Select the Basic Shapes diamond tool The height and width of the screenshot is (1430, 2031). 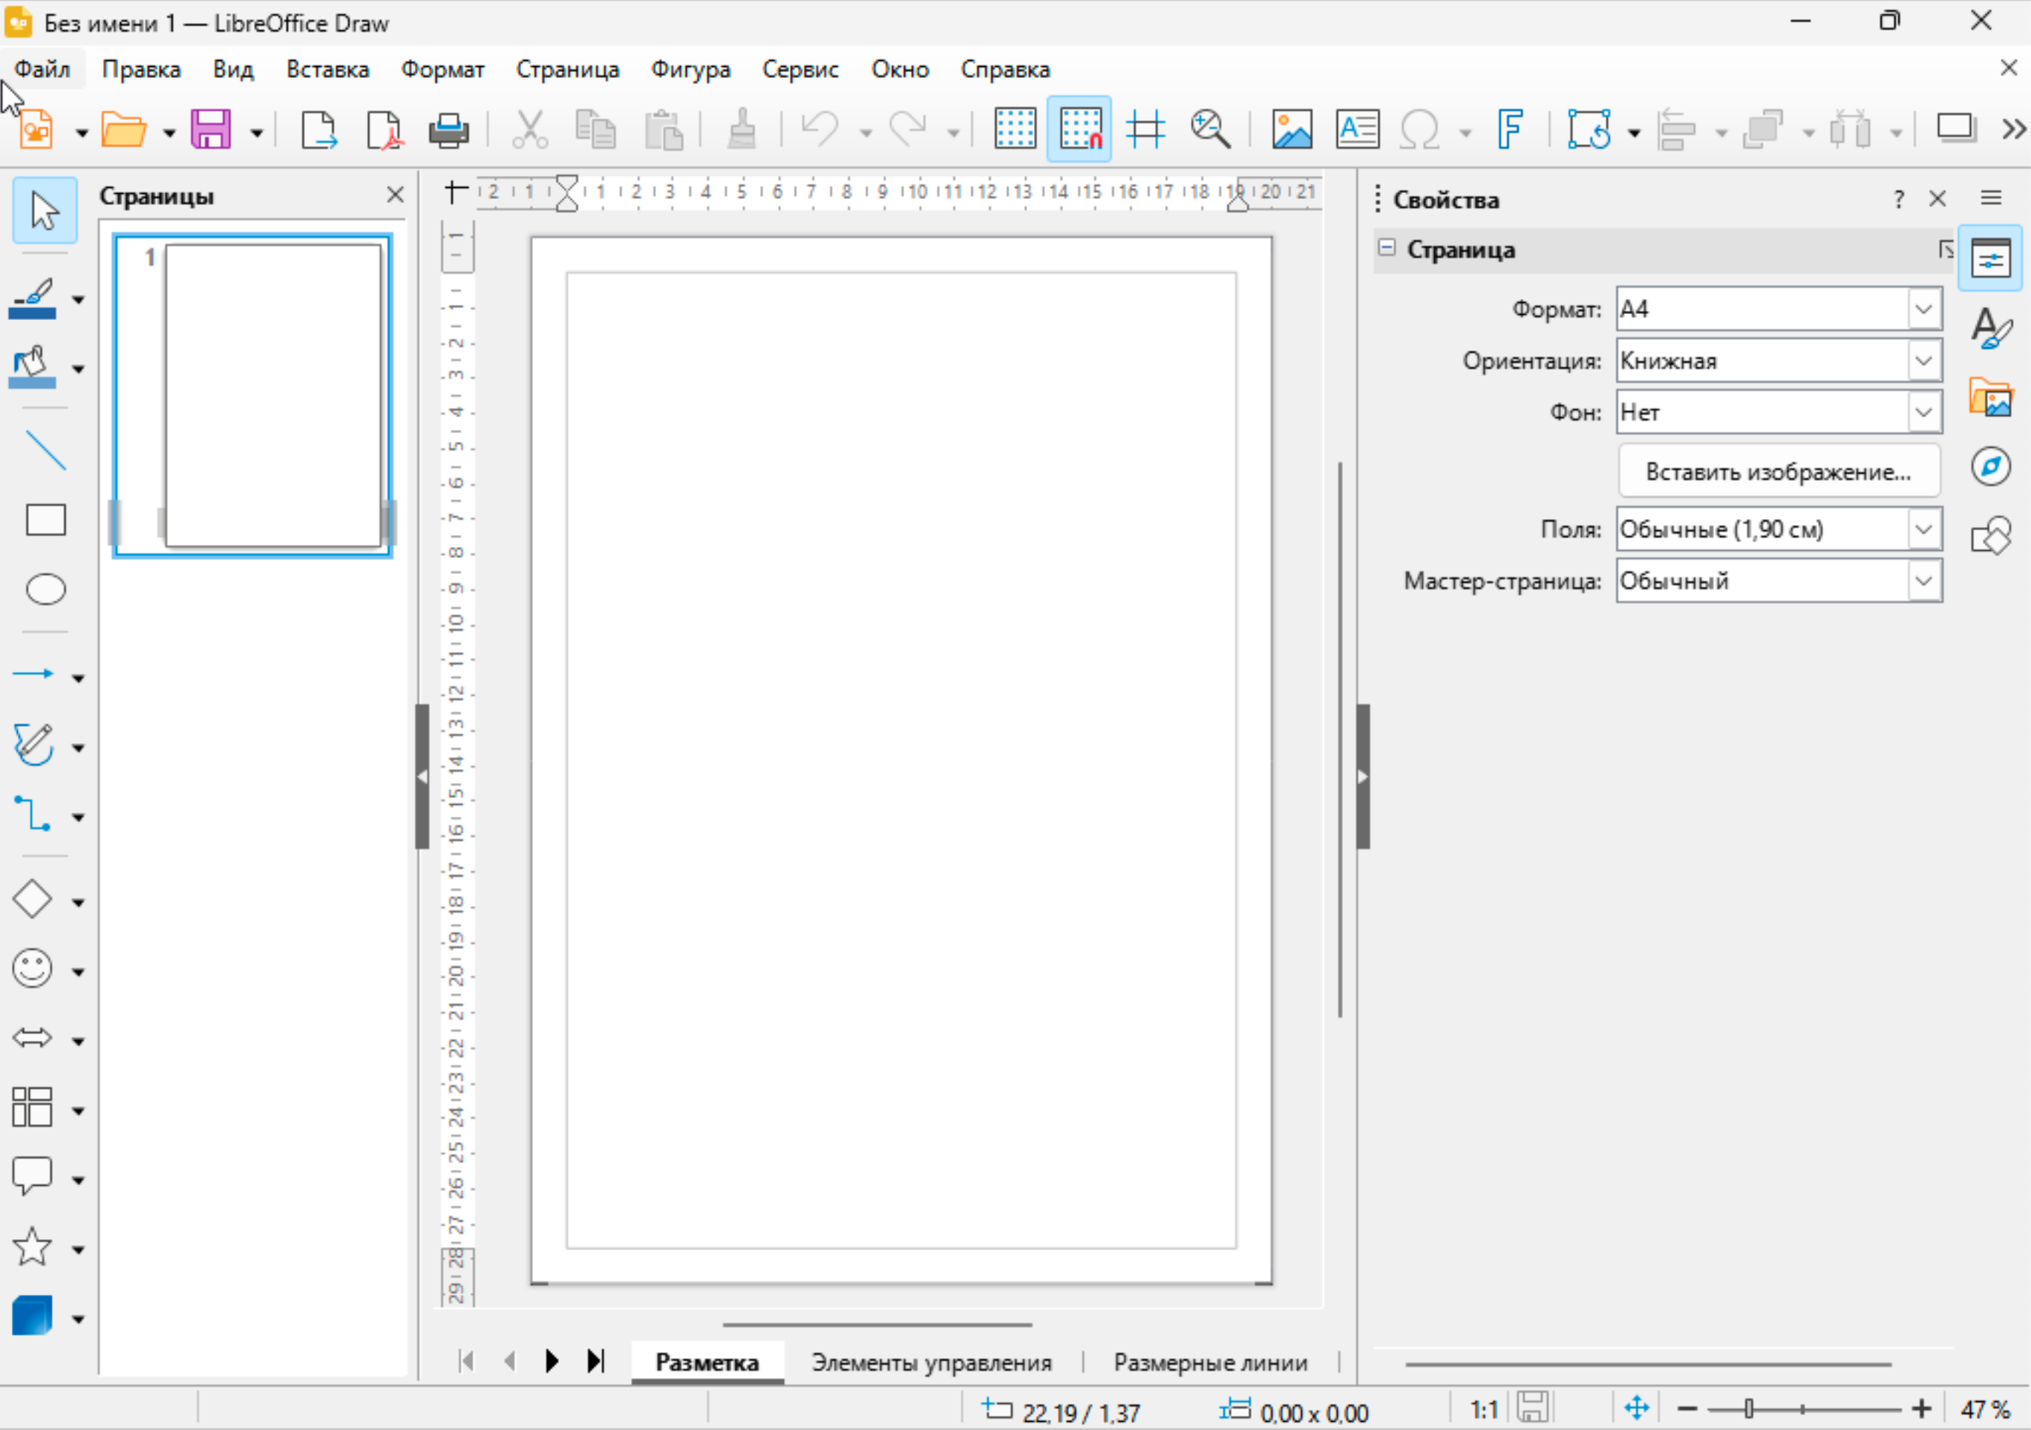(33, 900)
